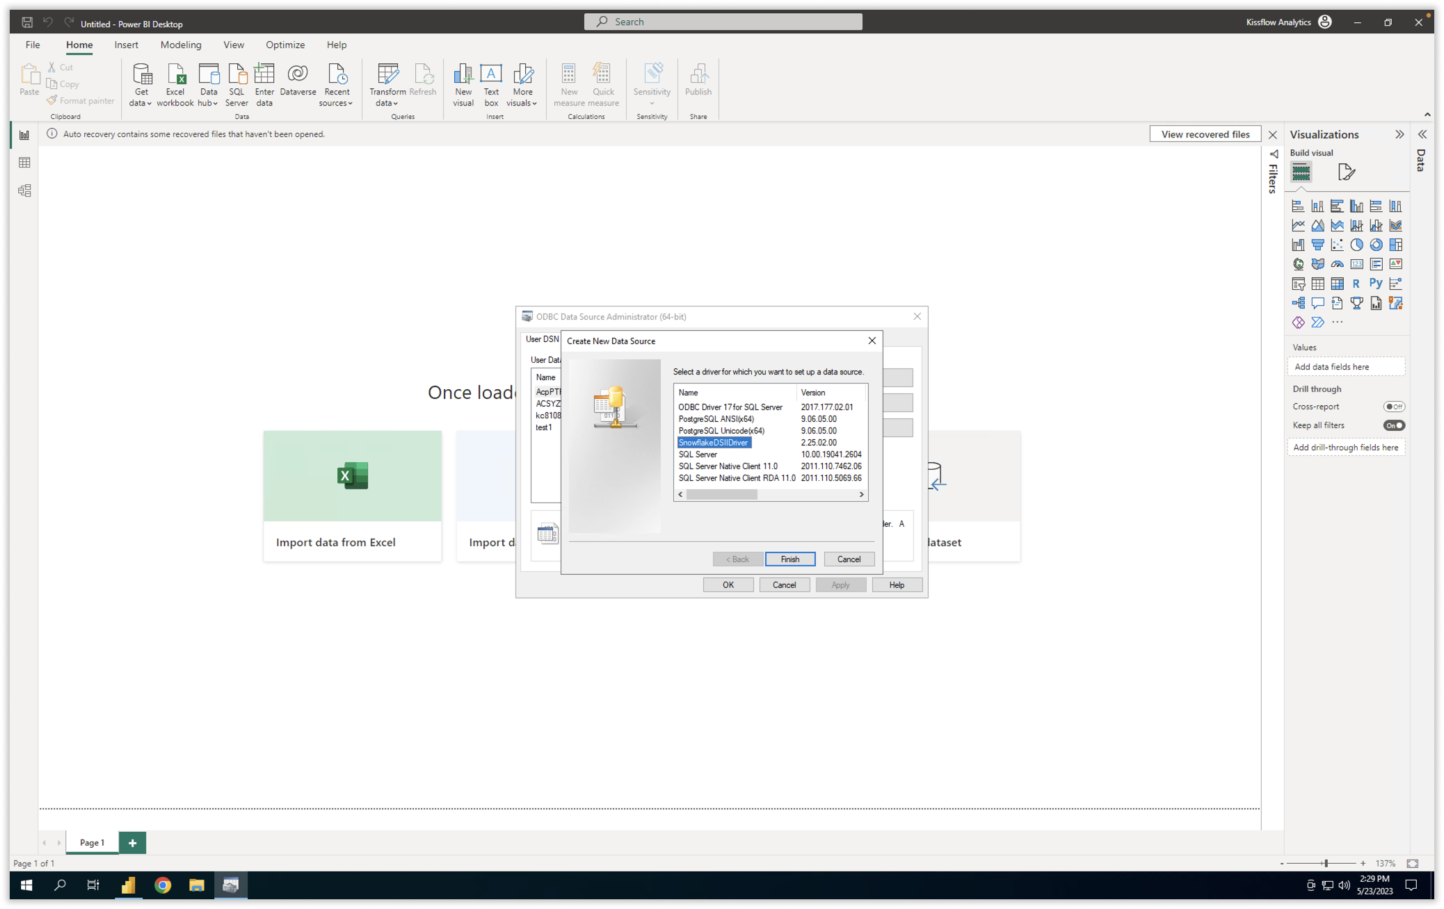The image size is (1444, 909).
Task: Click OK in ODBC Administrator
Action: (x=728, y=584)
